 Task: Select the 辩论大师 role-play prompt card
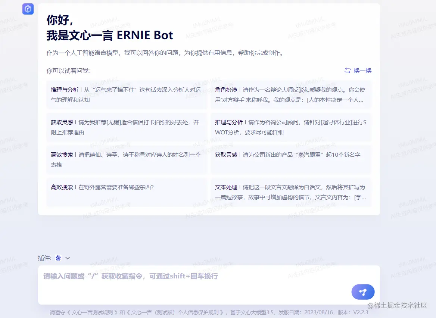click(x=291, y=95)
